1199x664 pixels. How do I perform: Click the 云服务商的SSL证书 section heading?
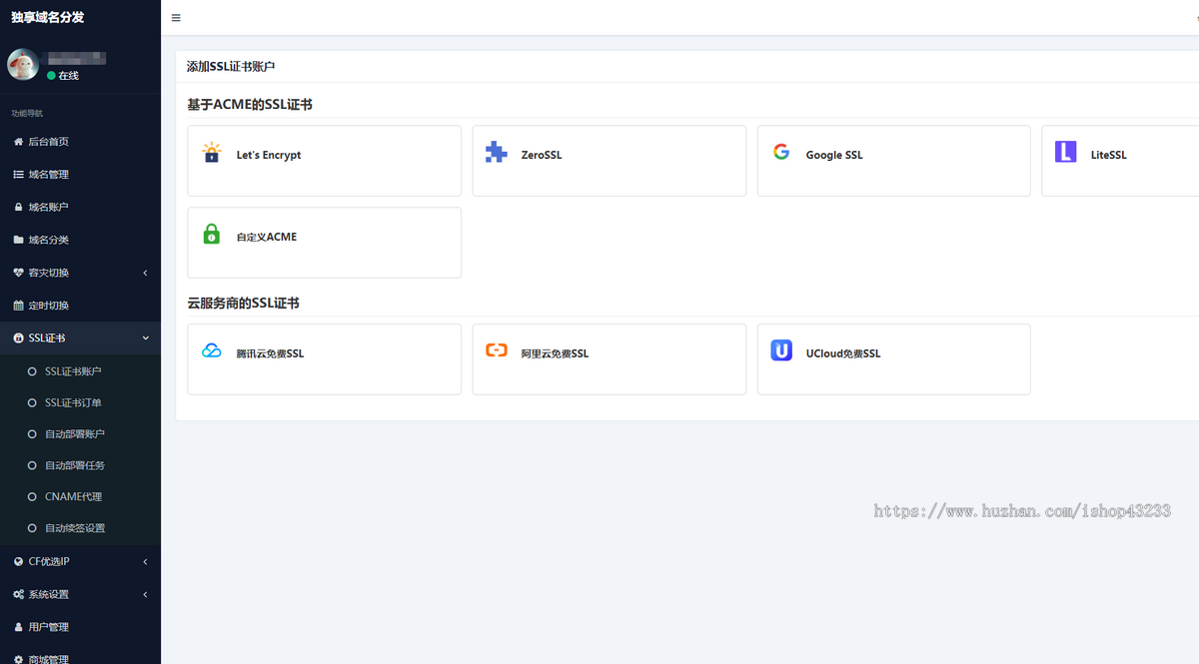[243, 303]
